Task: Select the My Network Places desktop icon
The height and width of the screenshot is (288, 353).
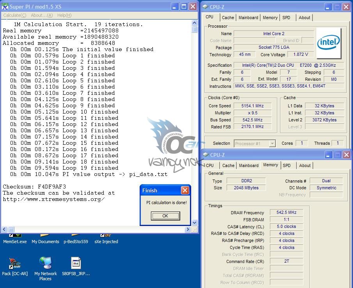Action: pyautogui.click(x=46, y=268)
